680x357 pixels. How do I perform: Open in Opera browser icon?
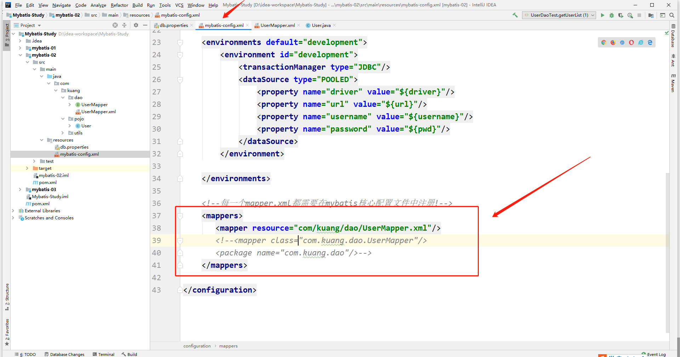631,42
